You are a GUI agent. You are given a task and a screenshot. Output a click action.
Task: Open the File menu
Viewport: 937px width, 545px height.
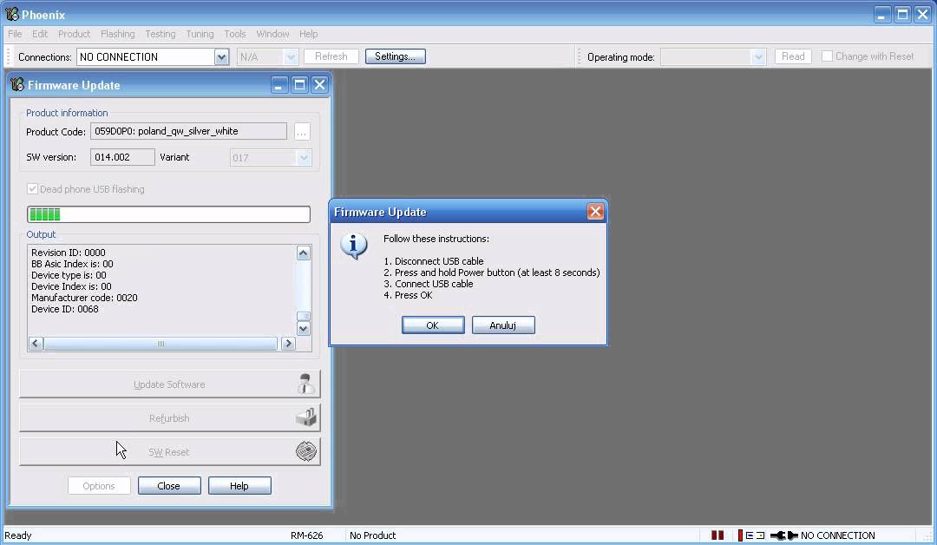point(15,34)
